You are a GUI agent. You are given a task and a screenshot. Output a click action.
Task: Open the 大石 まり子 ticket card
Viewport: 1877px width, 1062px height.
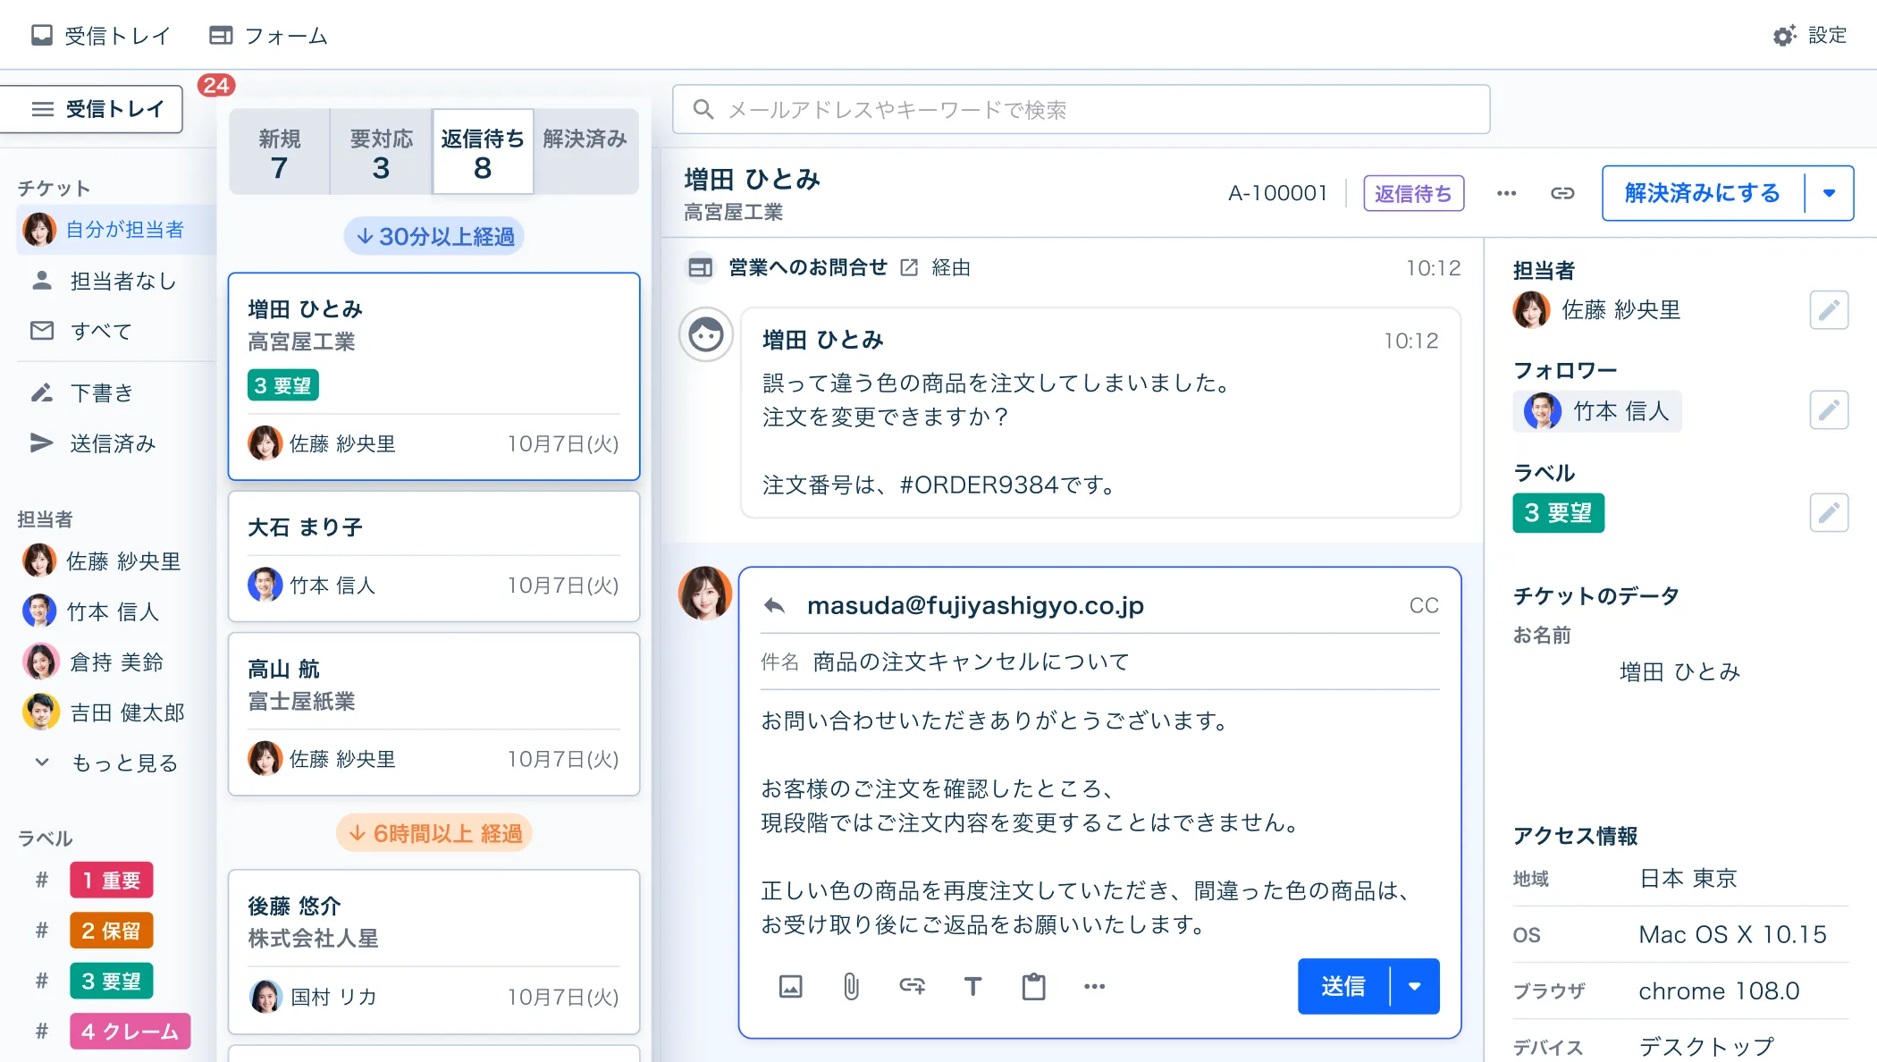point(433,556)
